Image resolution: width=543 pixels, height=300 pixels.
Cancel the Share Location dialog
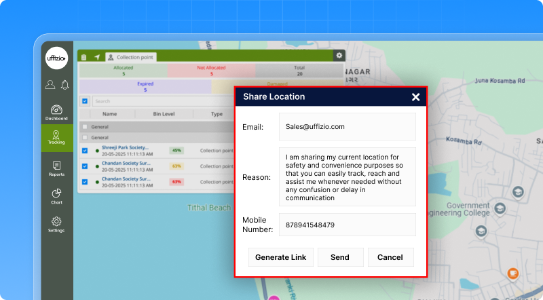coord(390,257)
